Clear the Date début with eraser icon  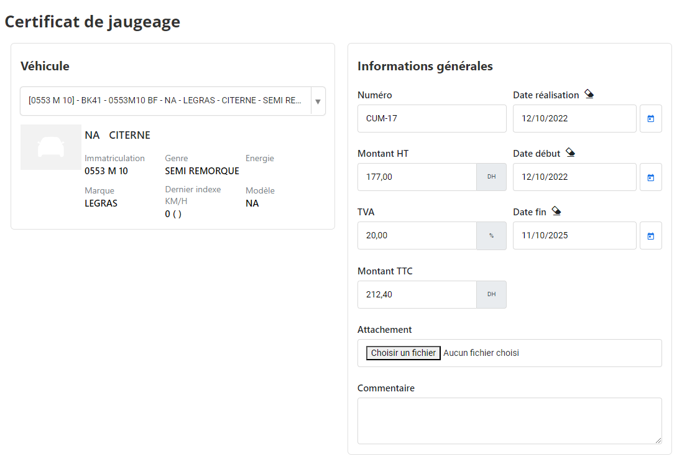pos(570,152)
